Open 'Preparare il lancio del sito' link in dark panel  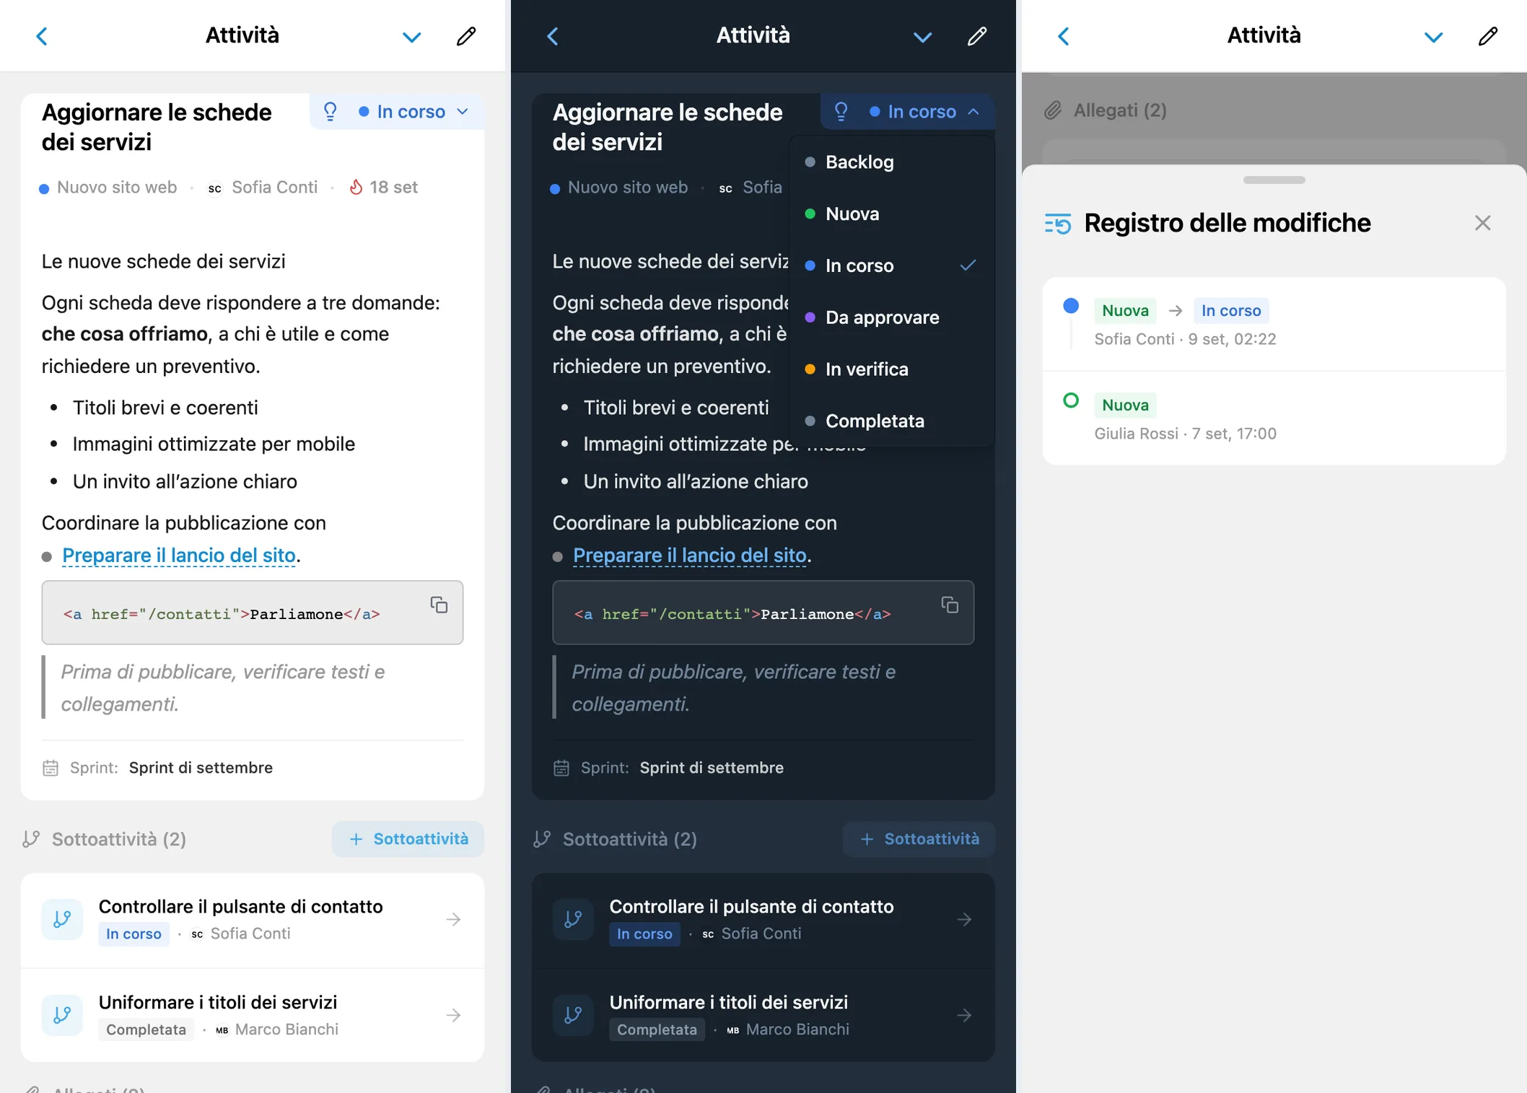[690, 556]
